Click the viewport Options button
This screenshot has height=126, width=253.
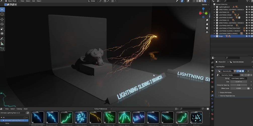coord(205,5)
